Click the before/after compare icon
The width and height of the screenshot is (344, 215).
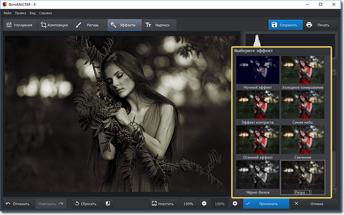pyautogui.click(x=107, y=204)
